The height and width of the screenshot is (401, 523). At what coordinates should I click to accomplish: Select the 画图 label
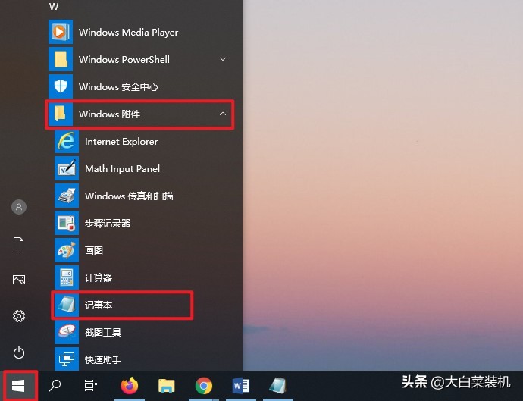click(x=94, y=251)
